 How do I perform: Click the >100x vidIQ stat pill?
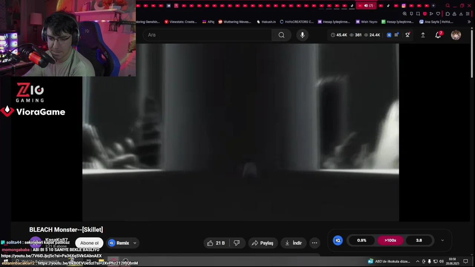pos(390,240)
